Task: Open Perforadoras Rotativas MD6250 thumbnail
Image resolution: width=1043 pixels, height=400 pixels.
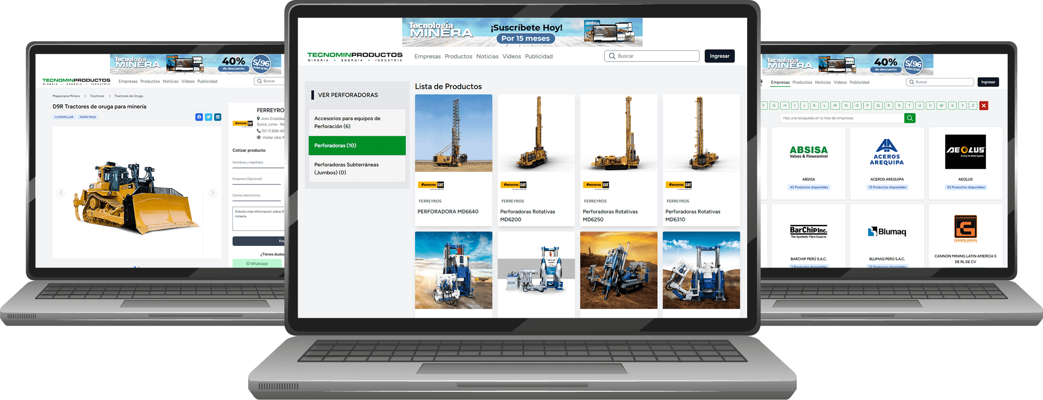Action: pyautogui.click(x=619, y=133)
